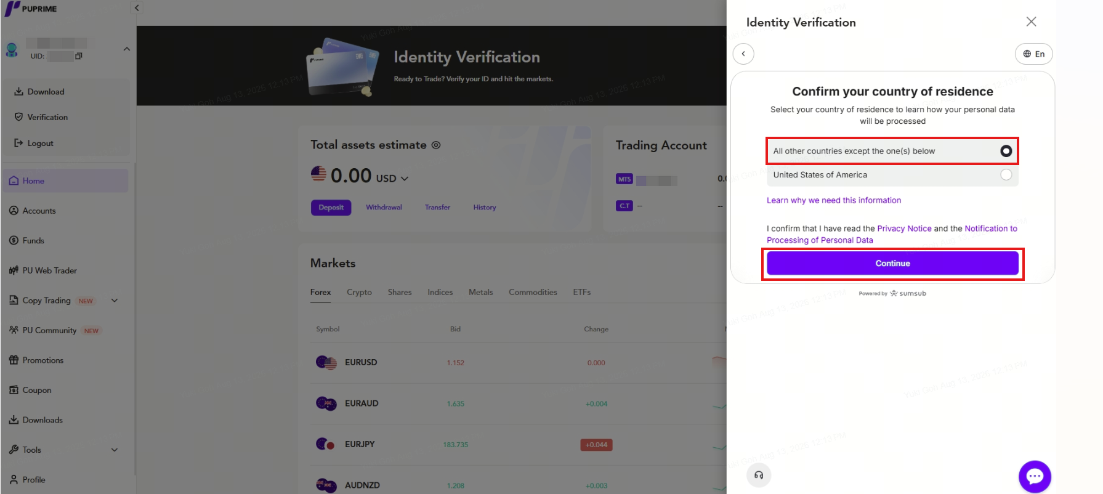Open PU Web Trader from sidebar

click(x=49, y=270)
